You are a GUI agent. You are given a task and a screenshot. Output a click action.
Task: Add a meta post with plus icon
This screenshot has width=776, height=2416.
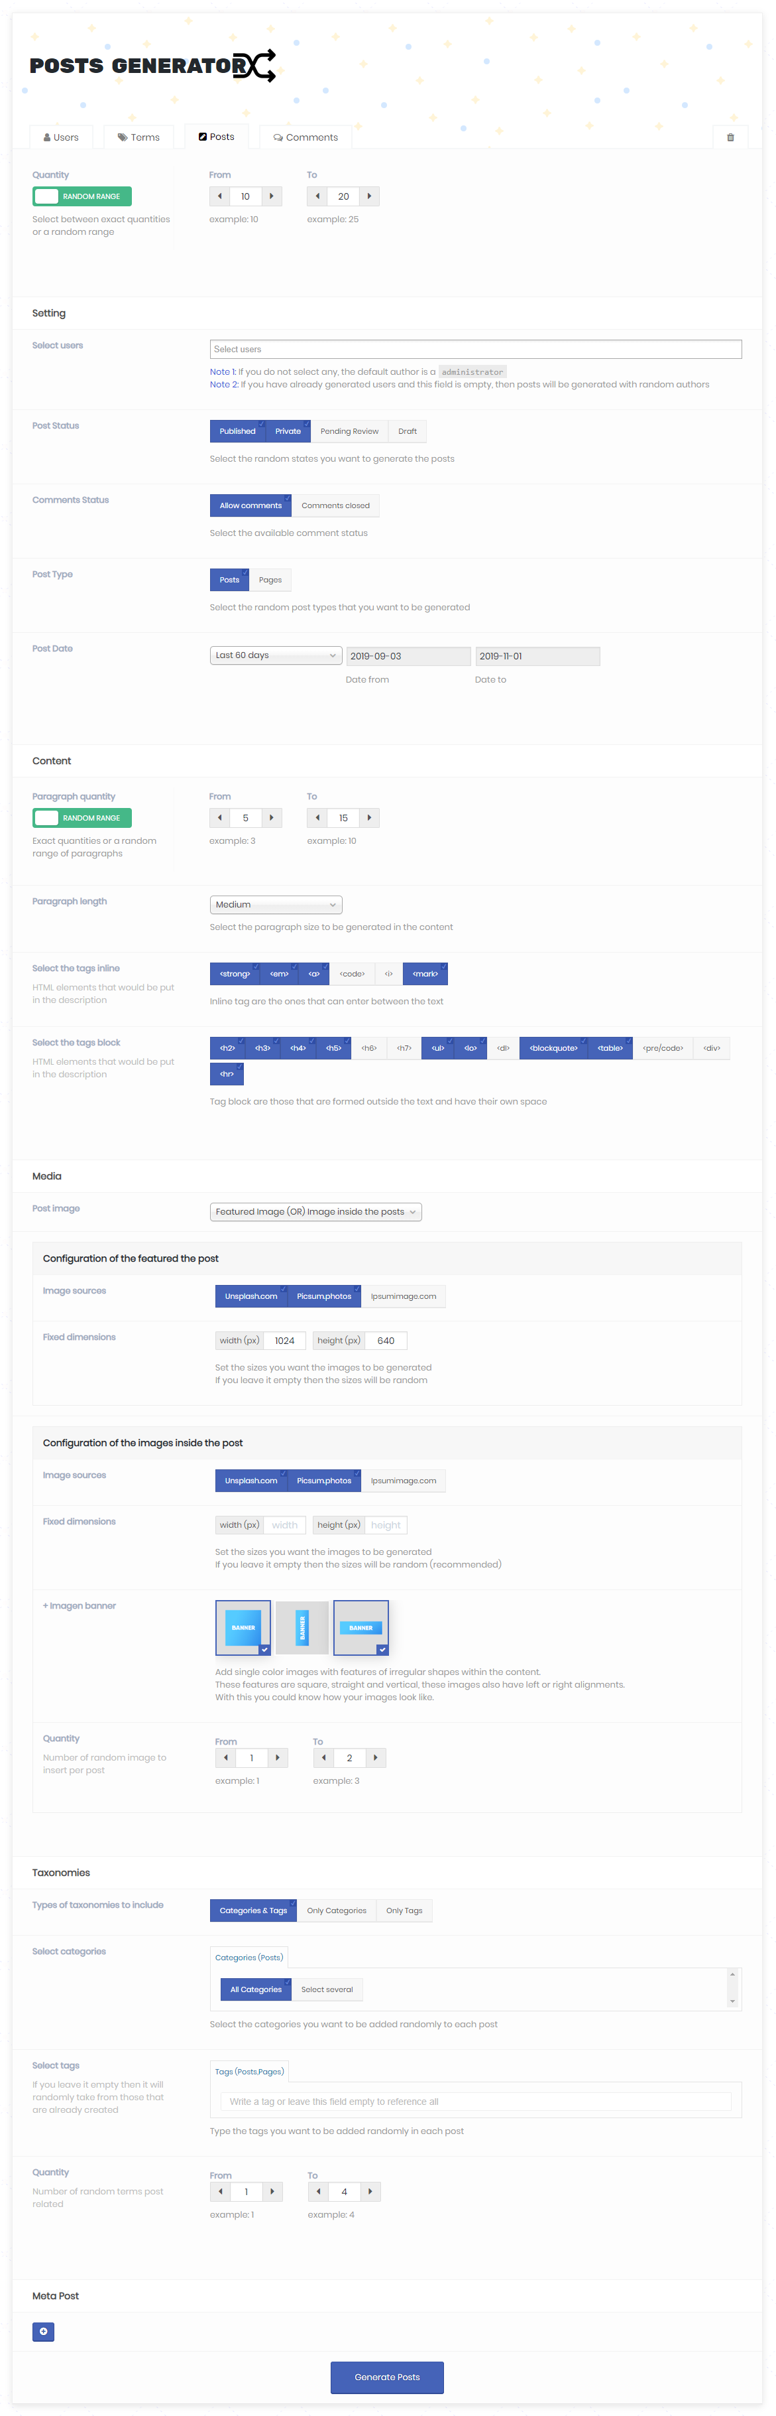coord(43,2332)
